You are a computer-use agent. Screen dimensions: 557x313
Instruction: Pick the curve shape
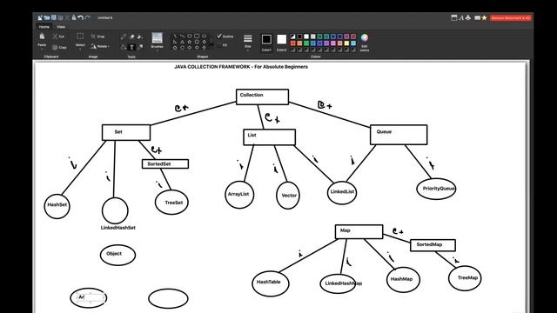[182, 36]
